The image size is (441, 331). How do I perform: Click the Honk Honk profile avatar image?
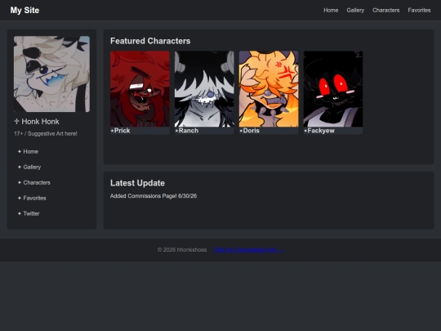point(51,74)
